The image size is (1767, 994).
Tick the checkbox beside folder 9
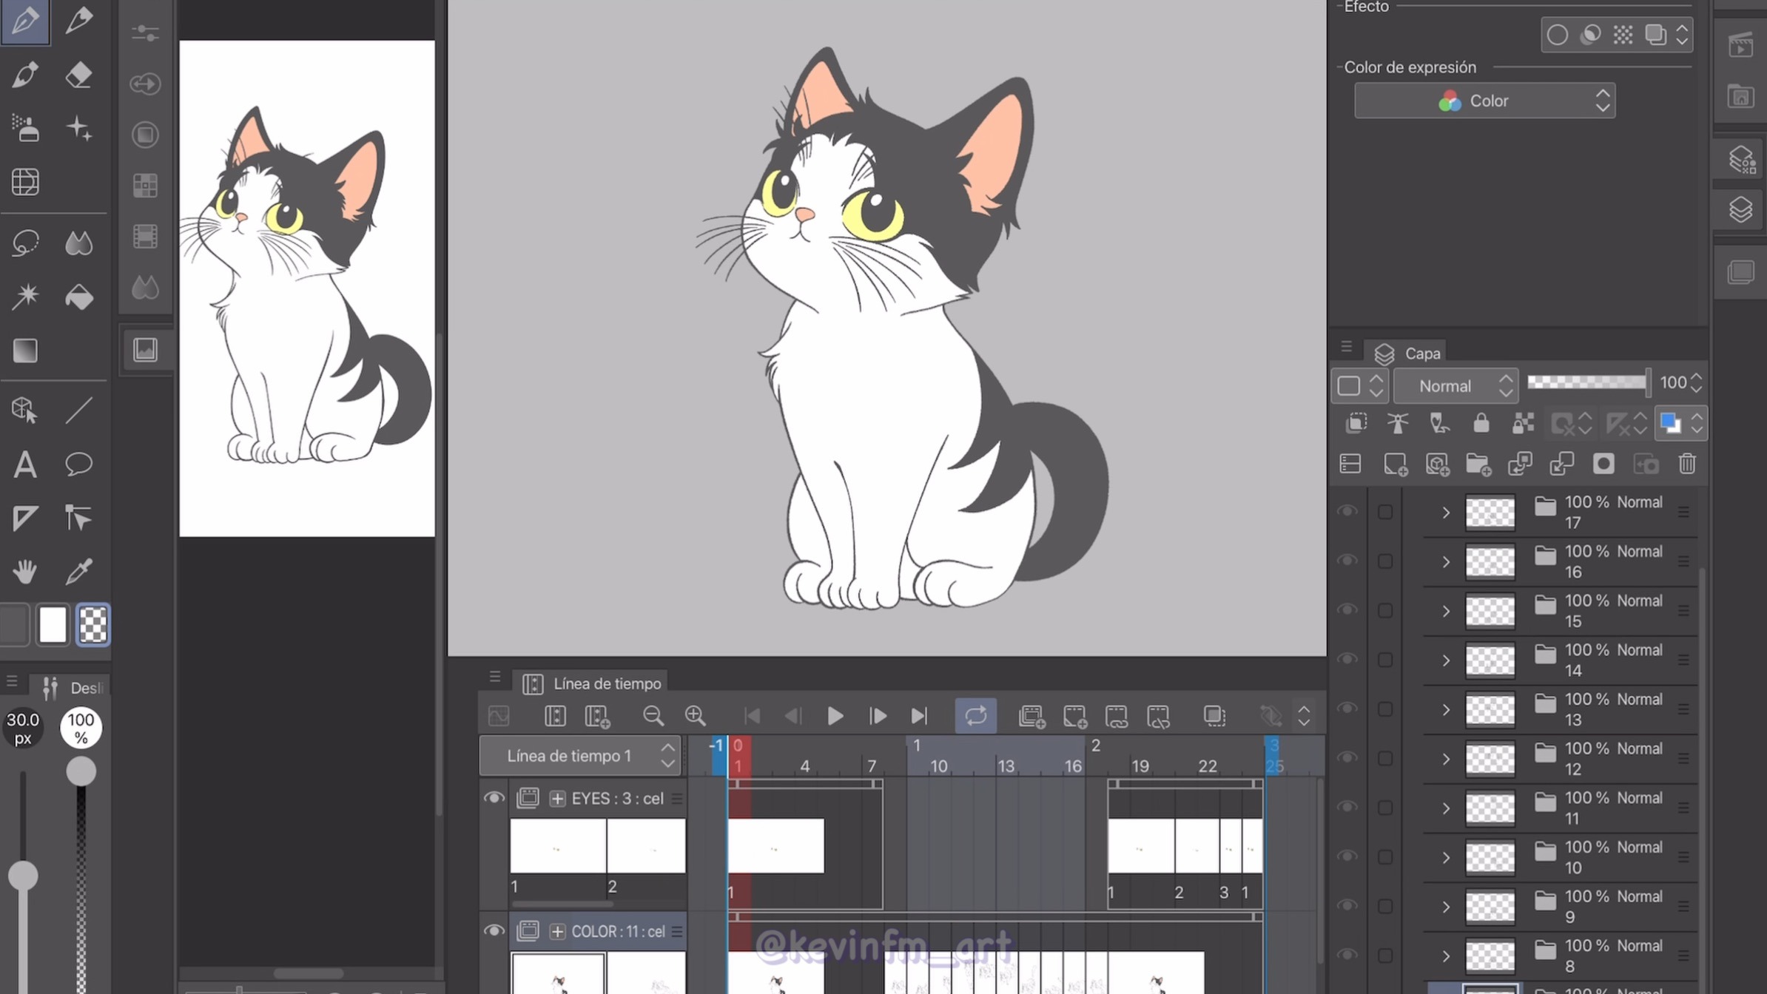[1384, 907]
